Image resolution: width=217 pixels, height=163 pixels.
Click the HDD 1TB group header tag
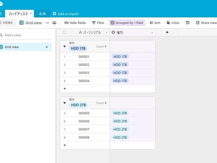(78, 48)
